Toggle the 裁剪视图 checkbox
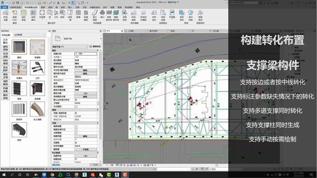 coord(76,126)
